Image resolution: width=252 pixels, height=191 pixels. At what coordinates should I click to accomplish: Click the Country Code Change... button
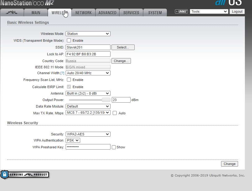click(121, 61)
